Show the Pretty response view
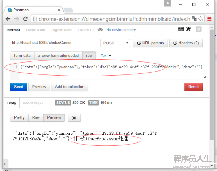Viewport: 217px width, 171px height. [19, 117]
